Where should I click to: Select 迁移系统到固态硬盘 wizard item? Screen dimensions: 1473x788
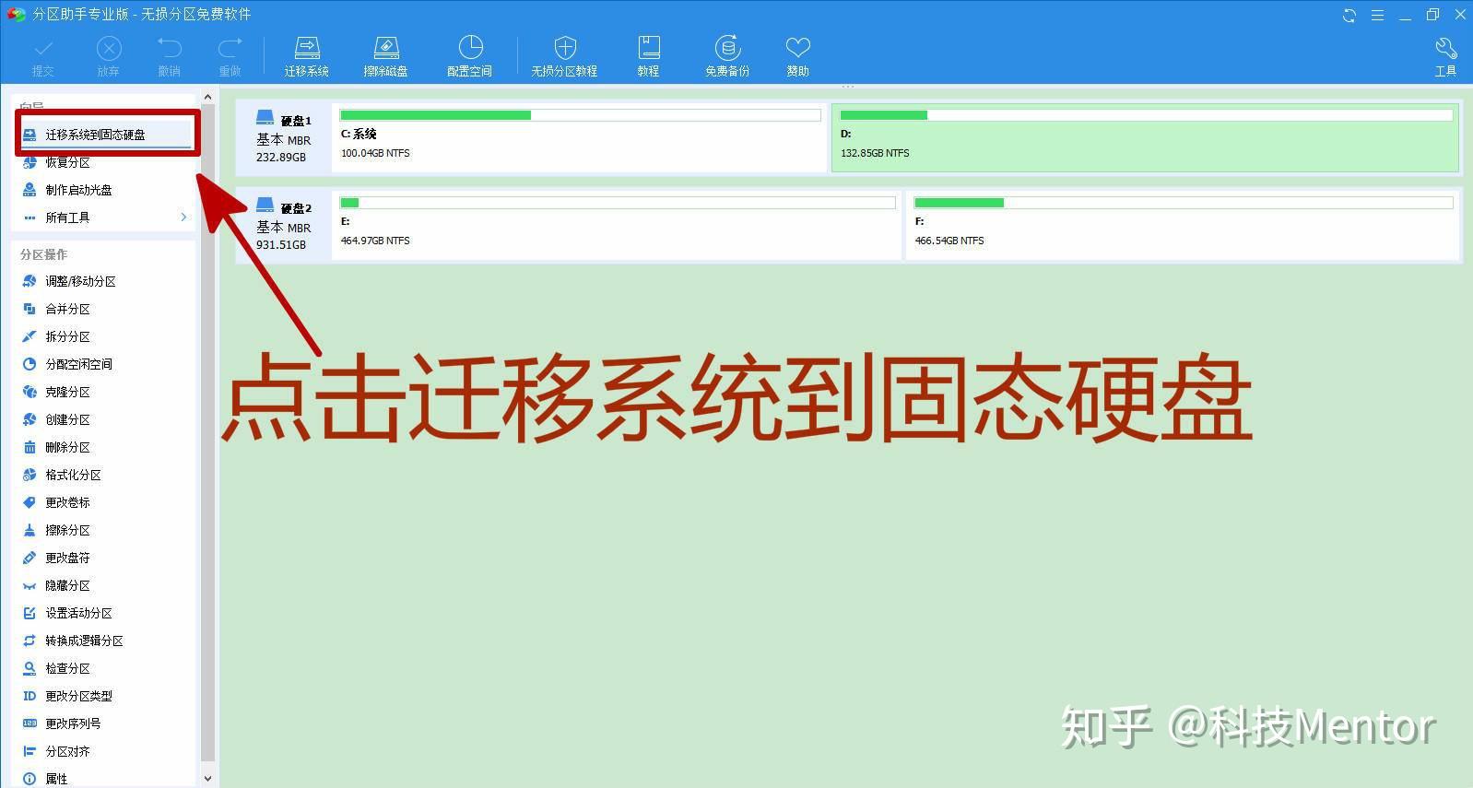tap(96, 135)
